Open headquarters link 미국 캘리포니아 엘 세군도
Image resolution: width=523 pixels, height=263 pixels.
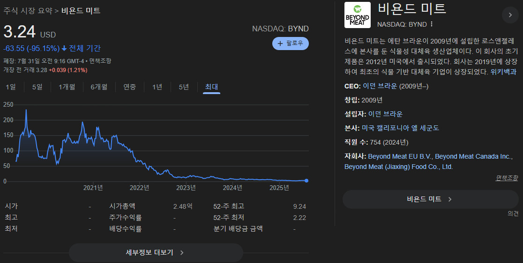tap(400, 128)
